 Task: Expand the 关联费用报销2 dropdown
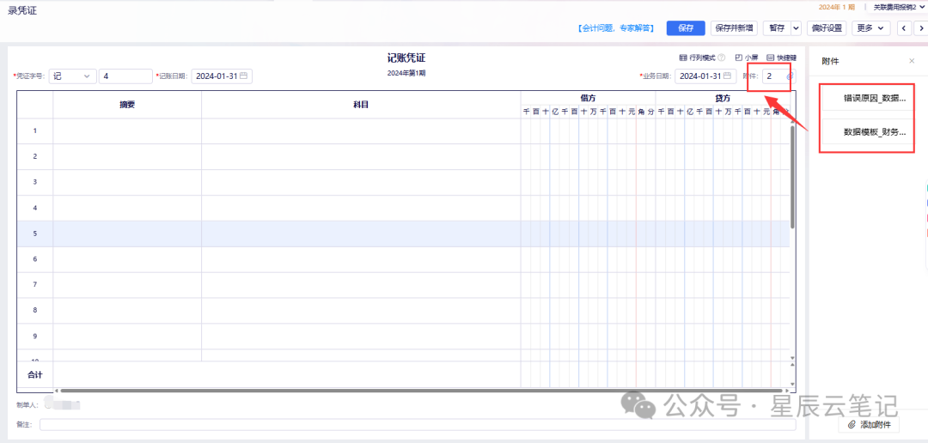(x=899, y=7)
